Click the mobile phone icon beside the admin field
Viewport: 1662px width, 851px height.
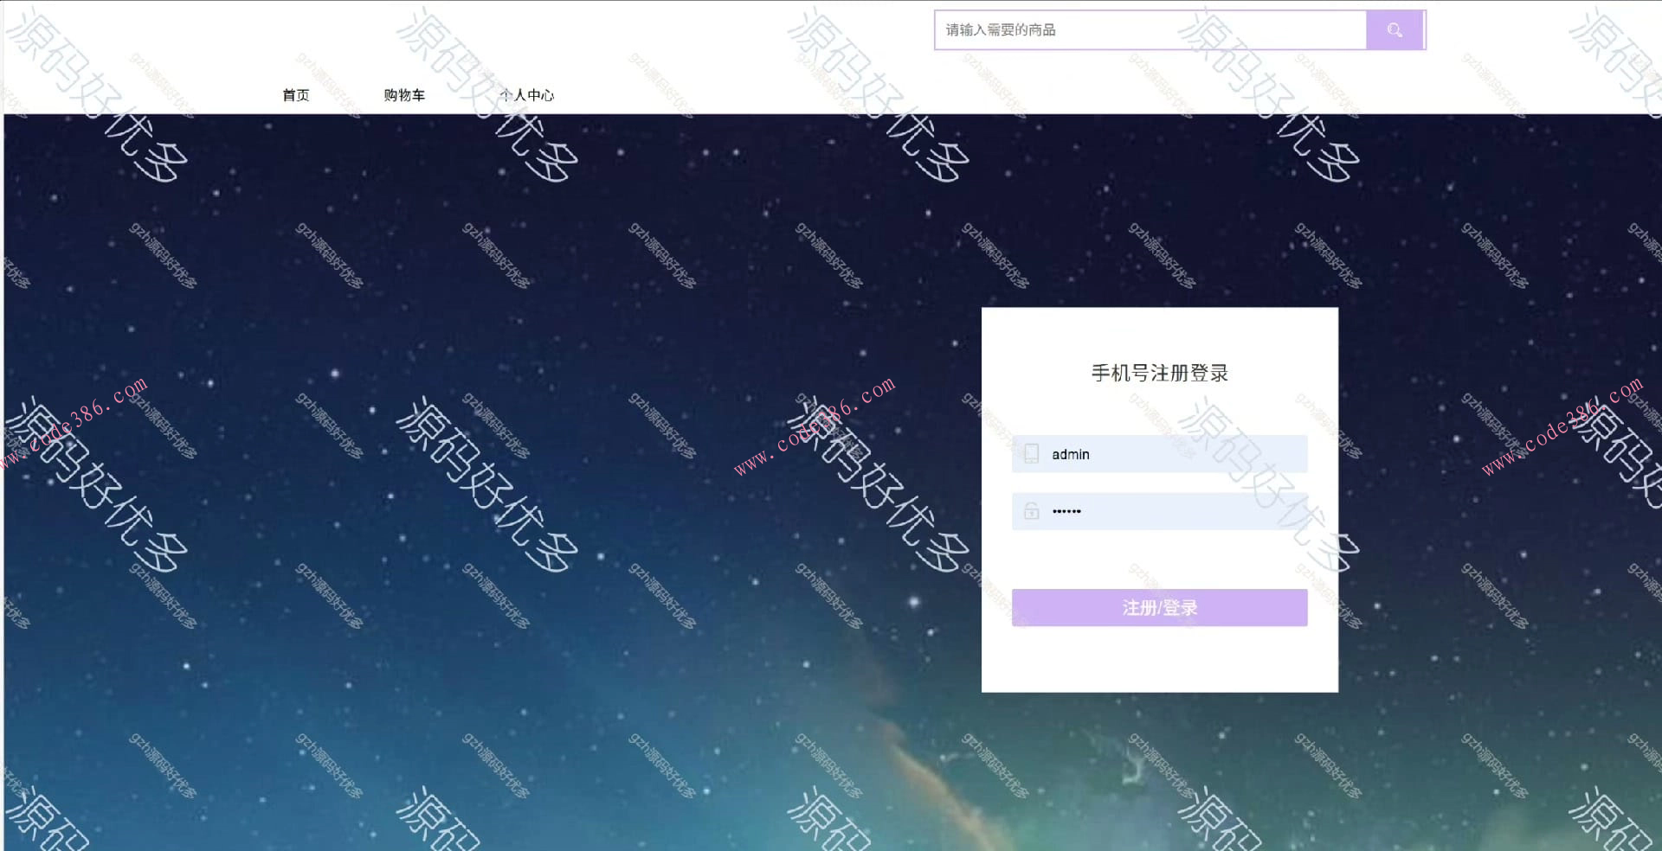(1030, 453)
